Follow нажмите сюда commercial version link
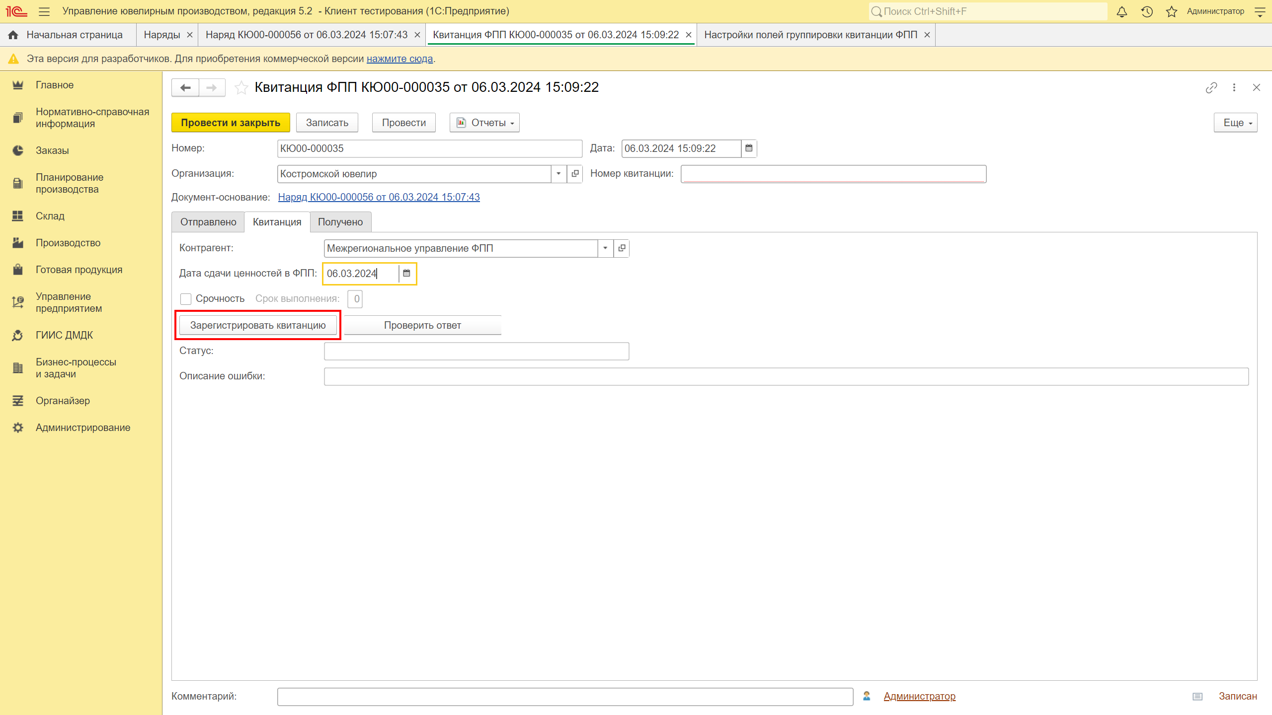 (399, 59)
